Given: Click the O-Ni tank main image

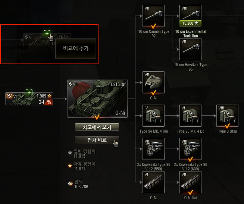Looking at the screenshot, I should coord(97,99).
